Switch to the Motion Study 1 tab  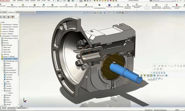coord(22,108)
